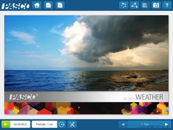Go to previous page arrow

click(123, 124)
